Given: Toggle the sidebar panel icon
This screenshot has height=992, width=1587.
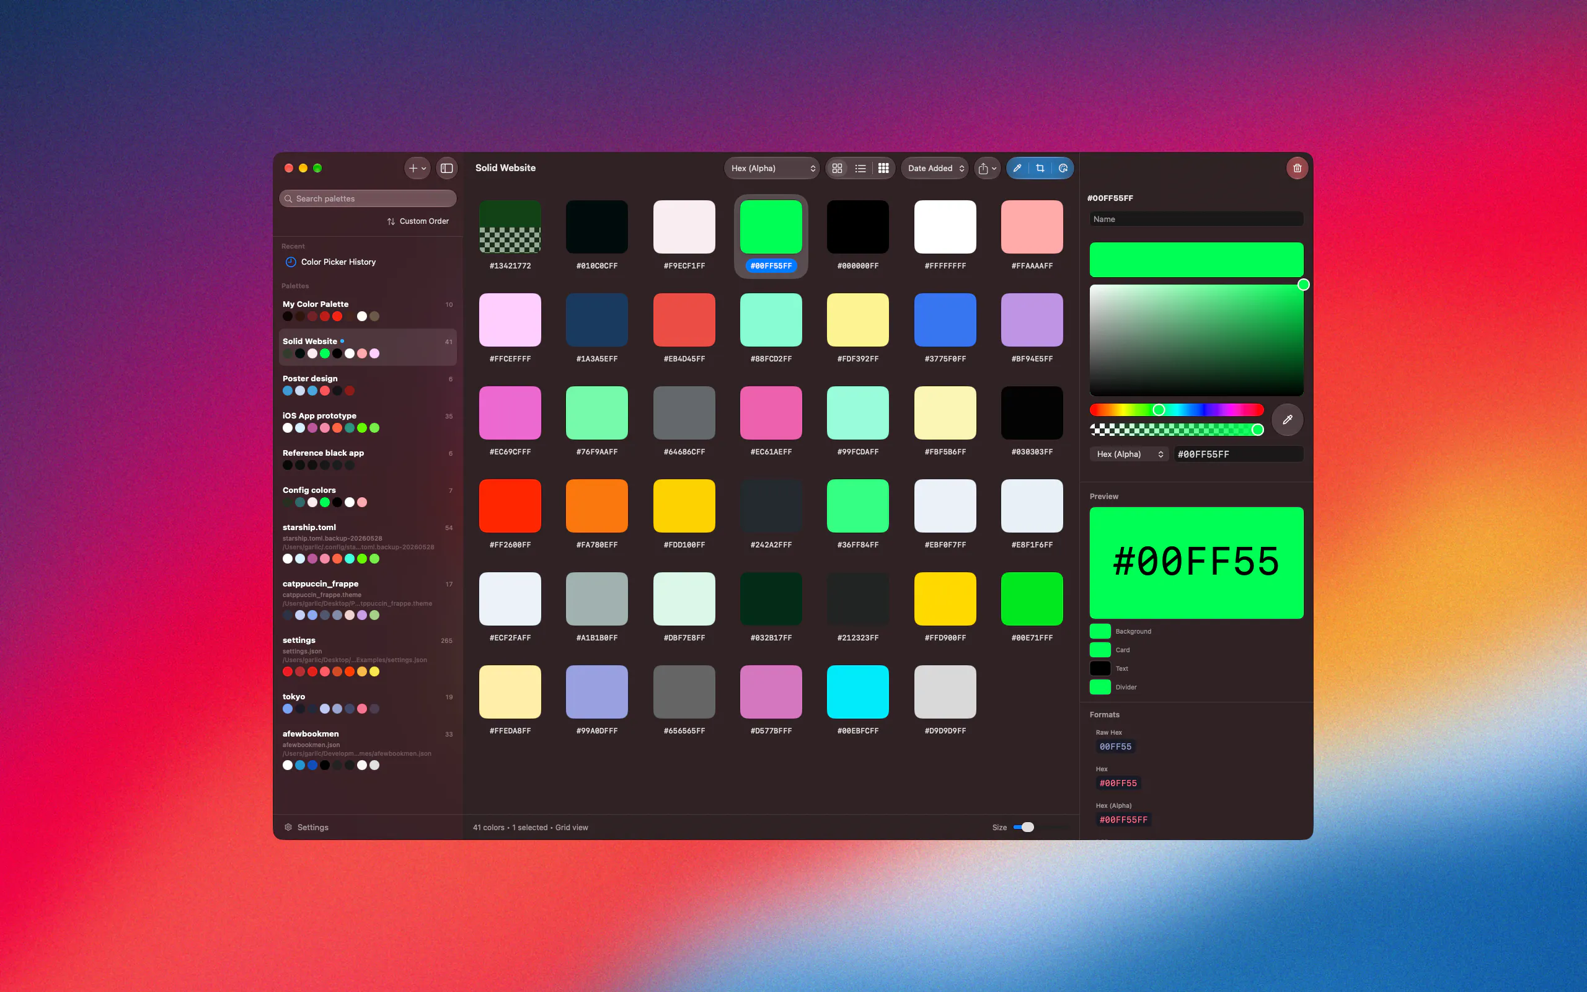Looking at the screenshot, I should (x=446, y=168).
